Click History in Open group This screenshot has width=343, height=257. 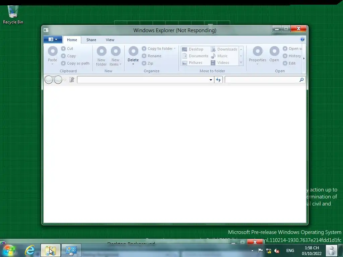point(292,56)
